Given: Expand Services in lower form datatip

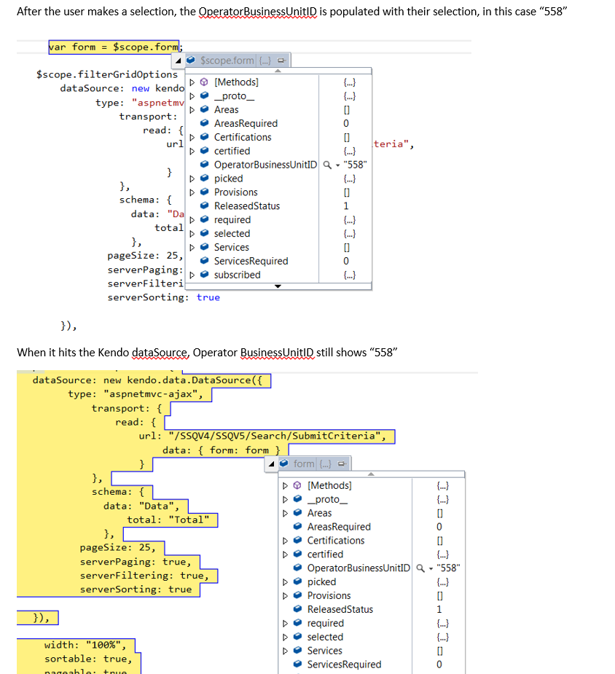Looking at the screenshot, I should 285,651.
